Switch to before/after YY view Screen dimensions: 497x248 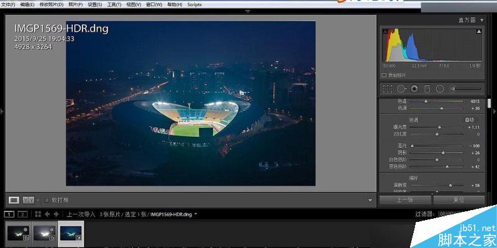coord(29,200)
